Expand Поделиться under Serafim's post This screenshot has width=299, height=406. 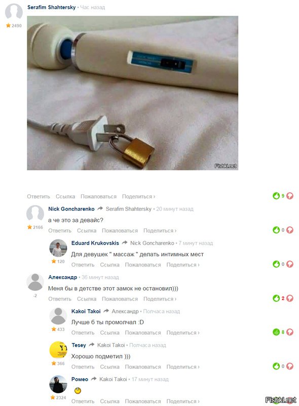coord(139,196)
